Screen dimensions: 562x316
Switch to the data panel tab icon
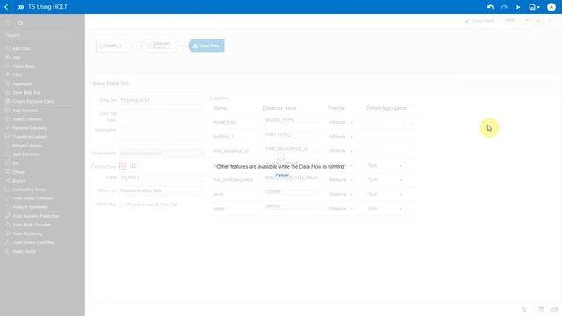pyautogui.click(x=8, y=23)
